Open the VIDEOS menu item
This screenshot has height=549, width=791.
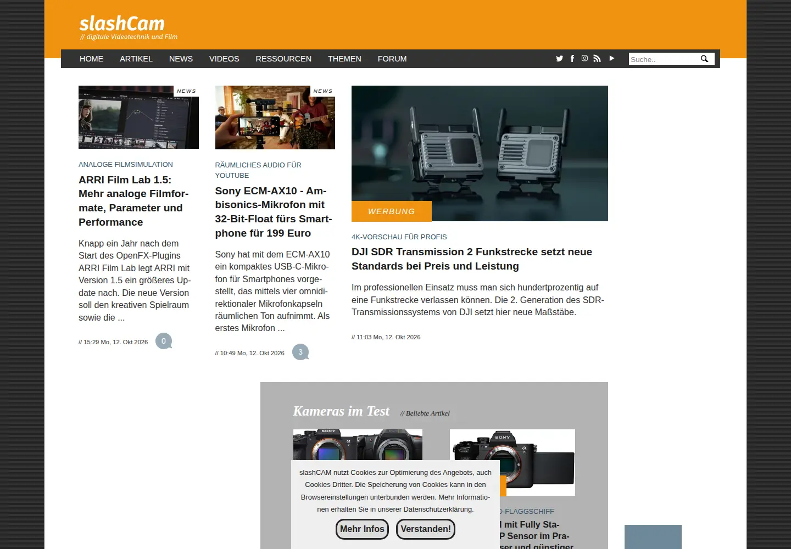click(224, 59)
